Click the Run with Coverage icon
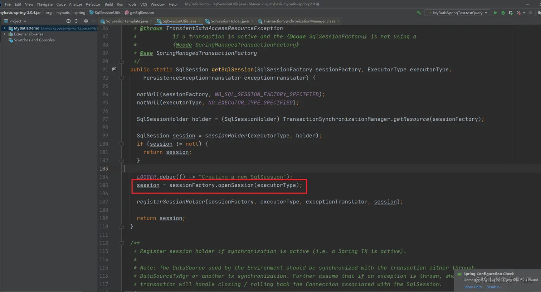 pyautogui.click(x=511, y=13)
